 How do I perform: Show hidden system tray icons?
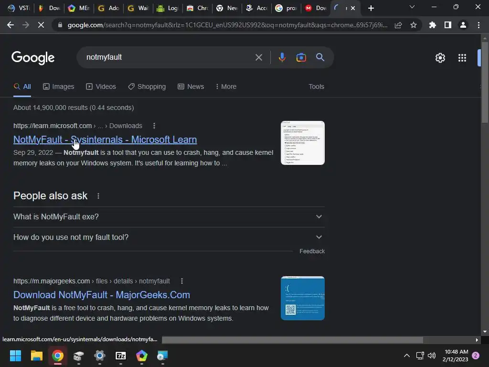click(x=407, y=356)
